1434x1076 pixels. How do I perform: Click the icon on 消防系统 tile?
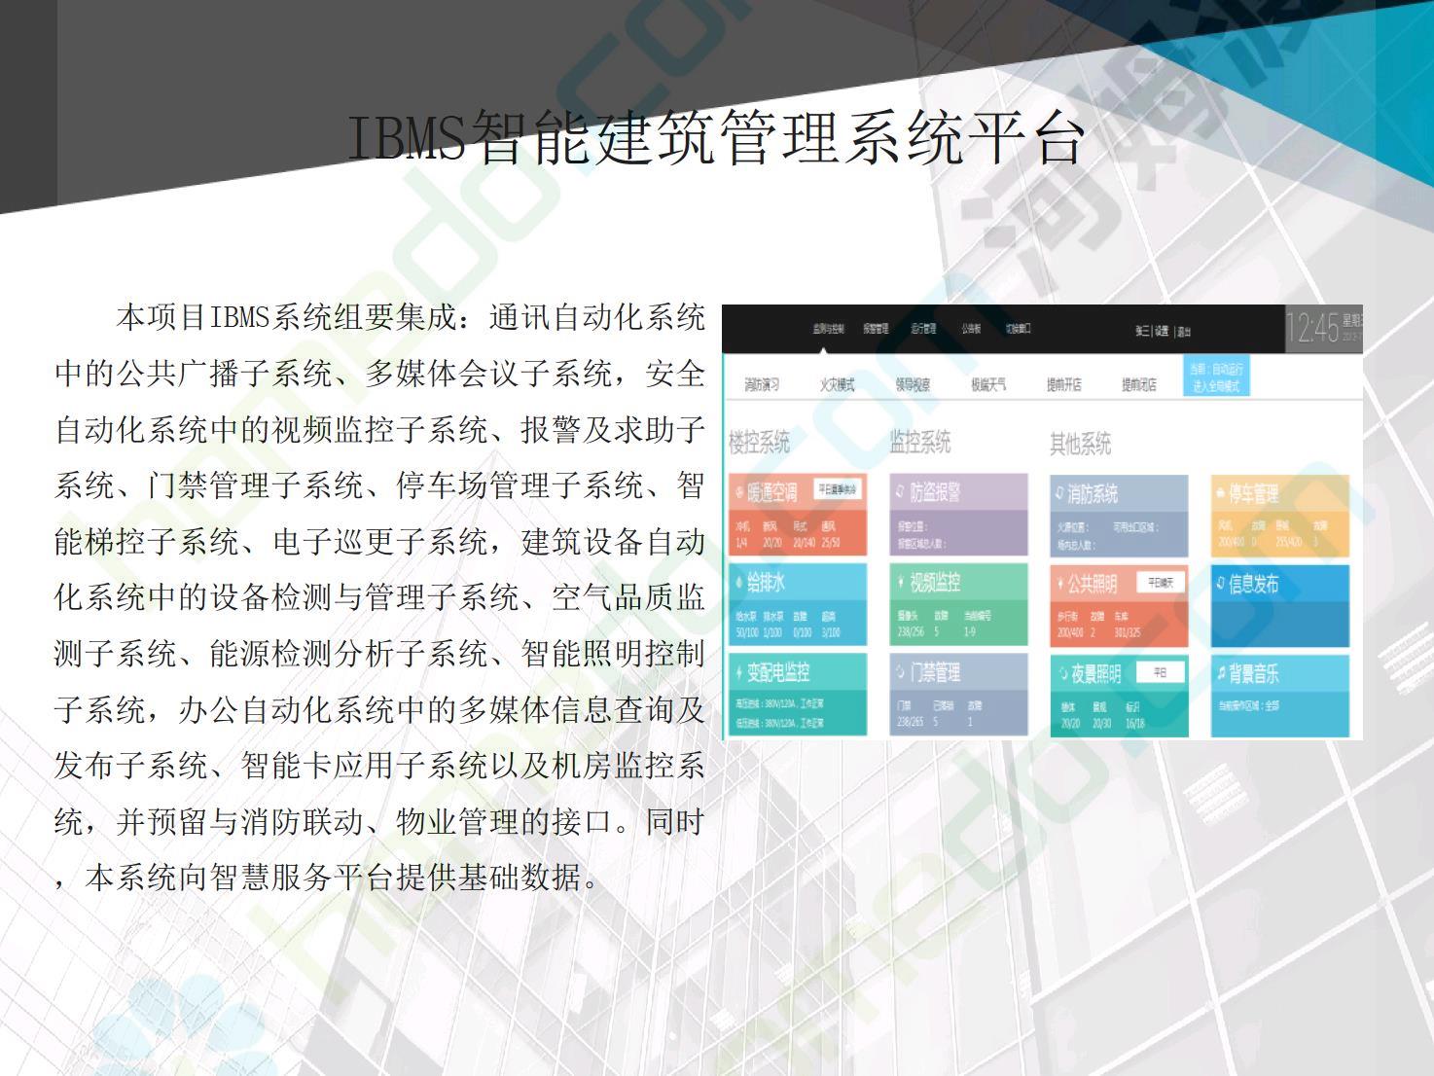[x=1060, y=494]
